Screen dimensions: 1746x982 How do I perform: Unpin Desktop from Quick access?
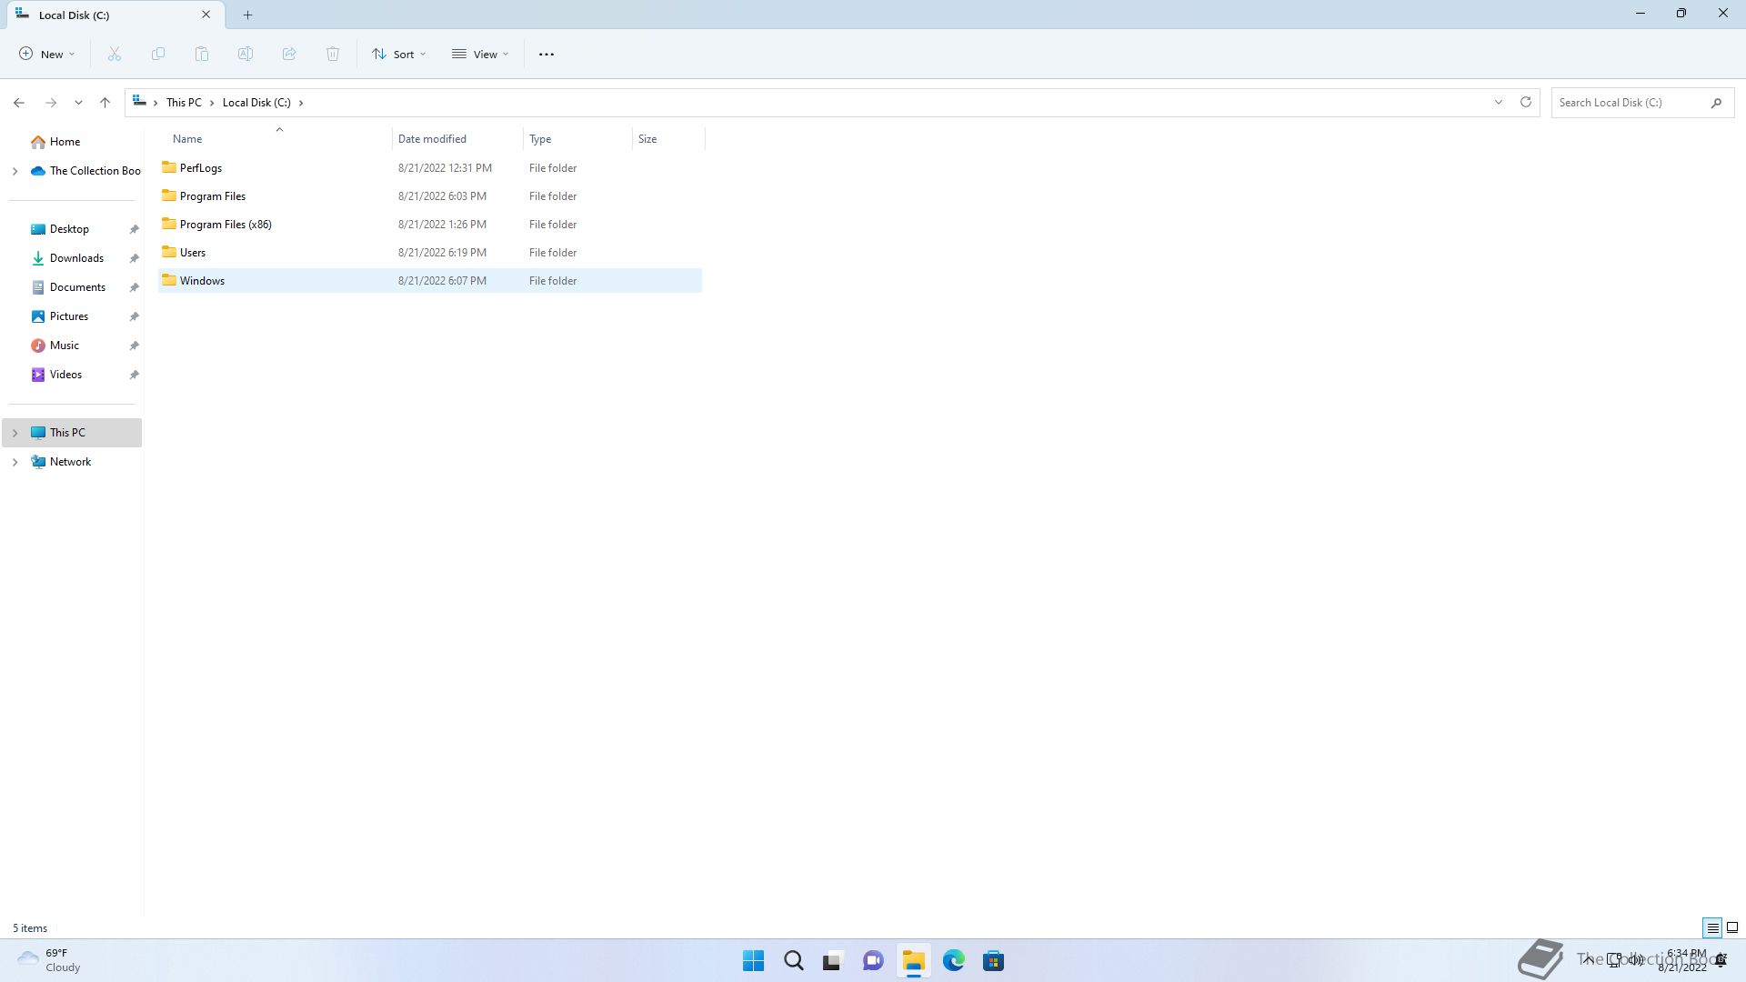pyautogui.click(x=134, y=229)
